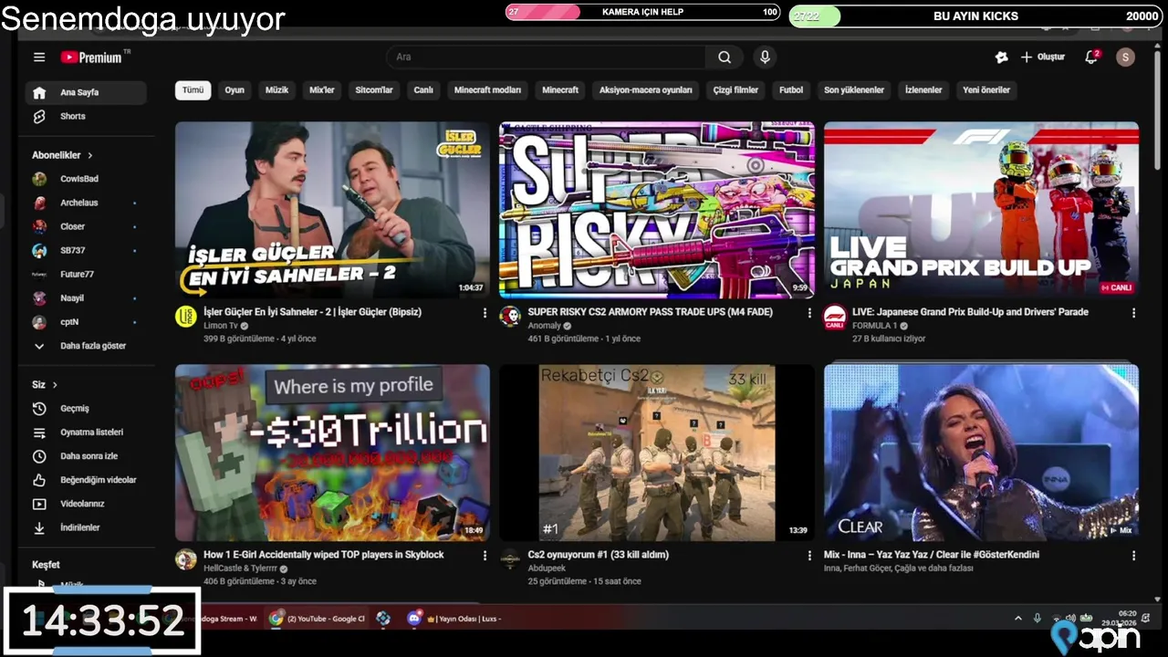Show hidden system tray icons
1168x657 pixels.
pos(1018,619)
